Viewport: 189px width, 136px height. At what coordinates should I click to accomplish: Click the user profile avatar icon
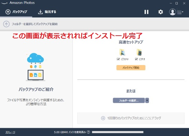point(173,12)
